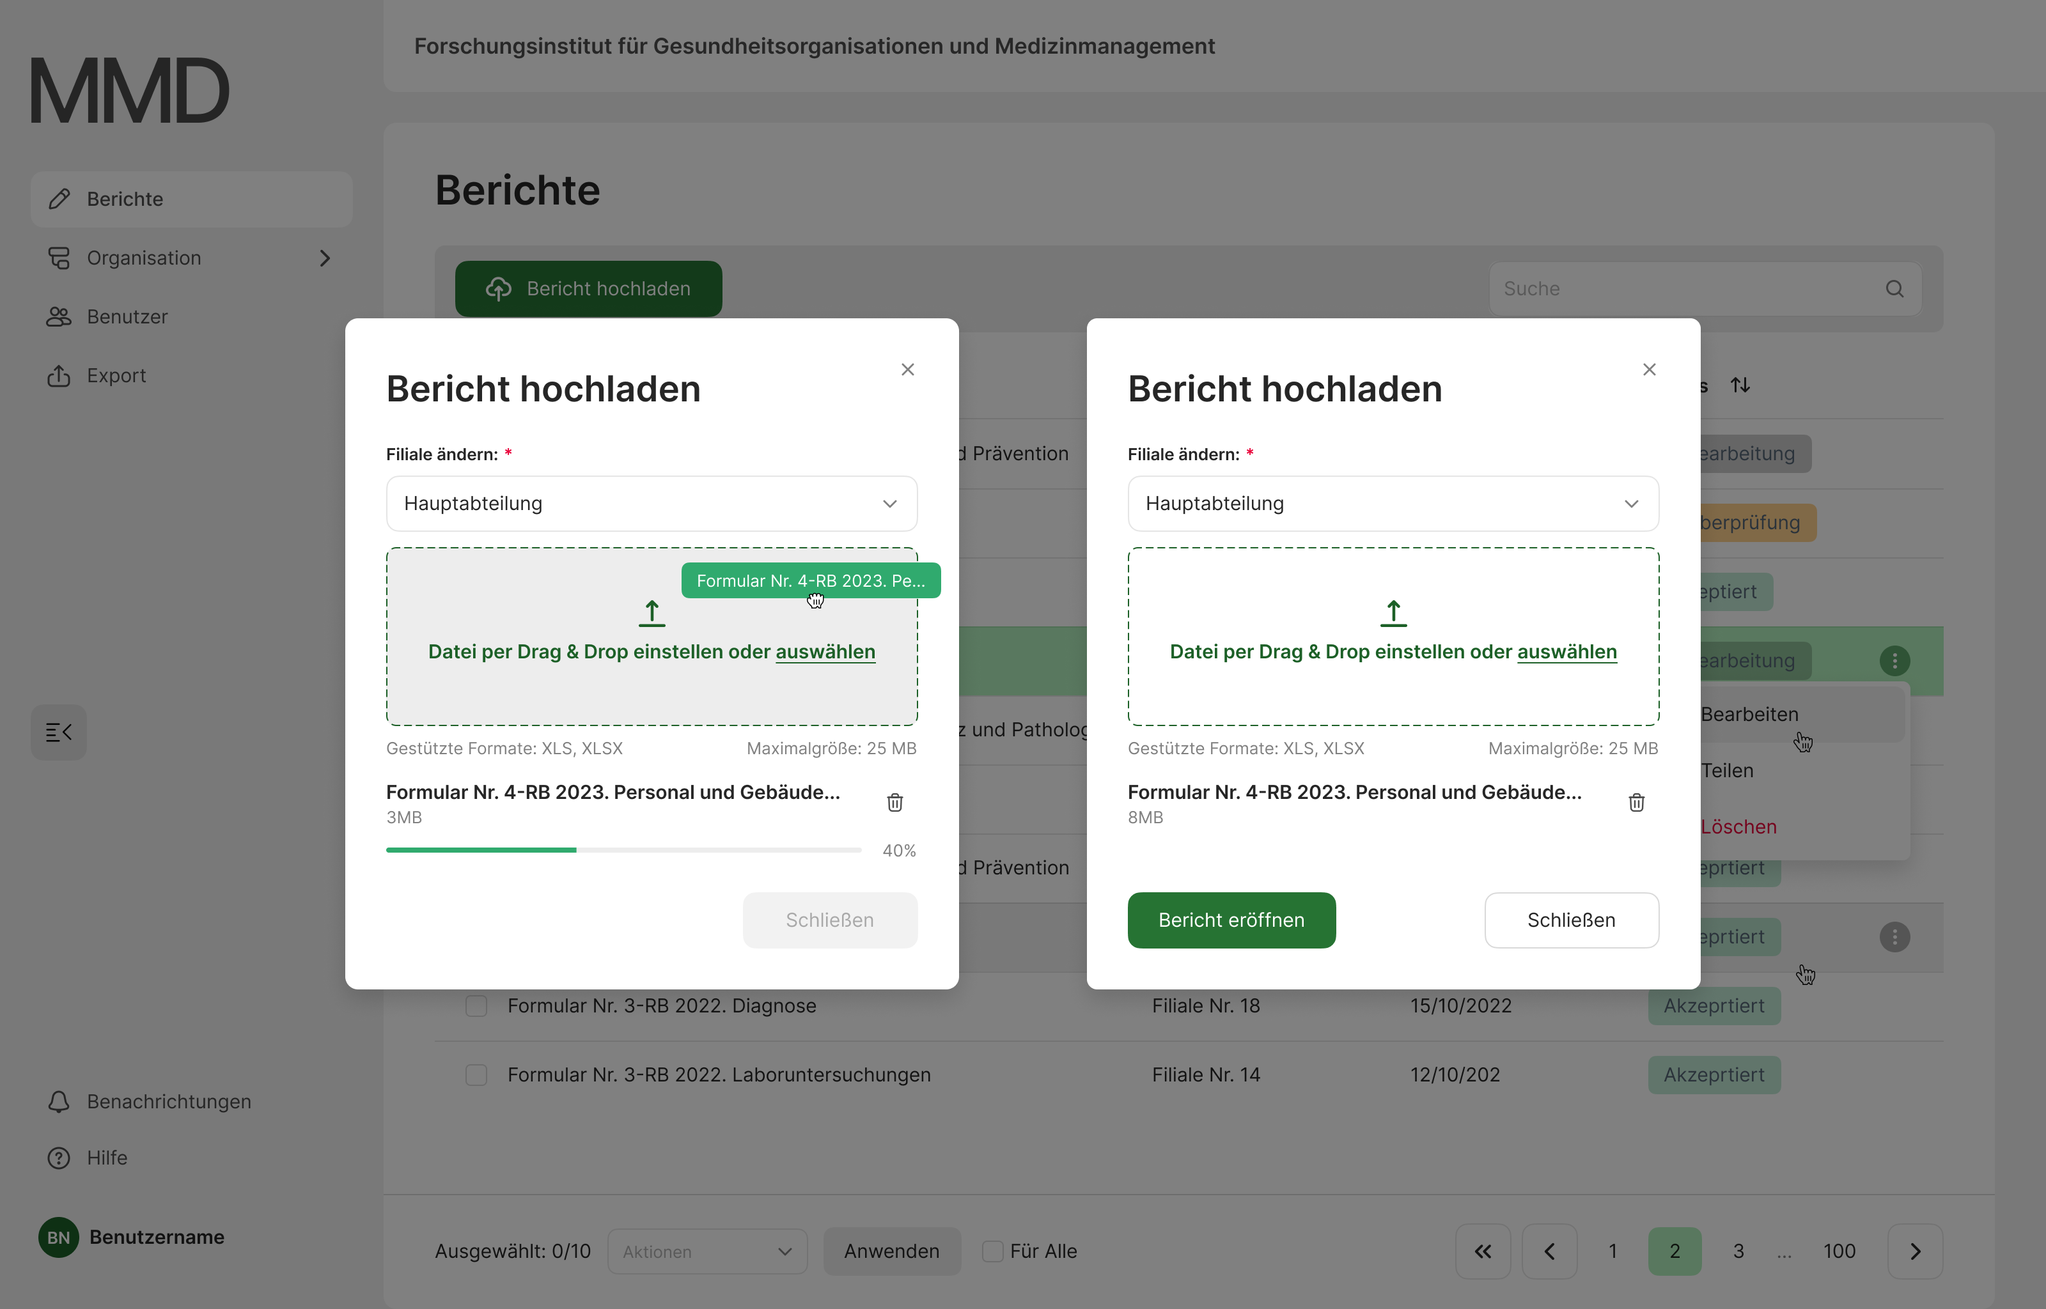Screen dimensions: 2046x1309
Task: Collapse the sidebar with the menu-fold icon
Action: [59, 732]
